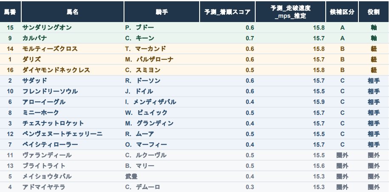Click jockey M. バルザローナ
Image resolution: width=389 pixels, height=192 pixels.
click(149, 59)
